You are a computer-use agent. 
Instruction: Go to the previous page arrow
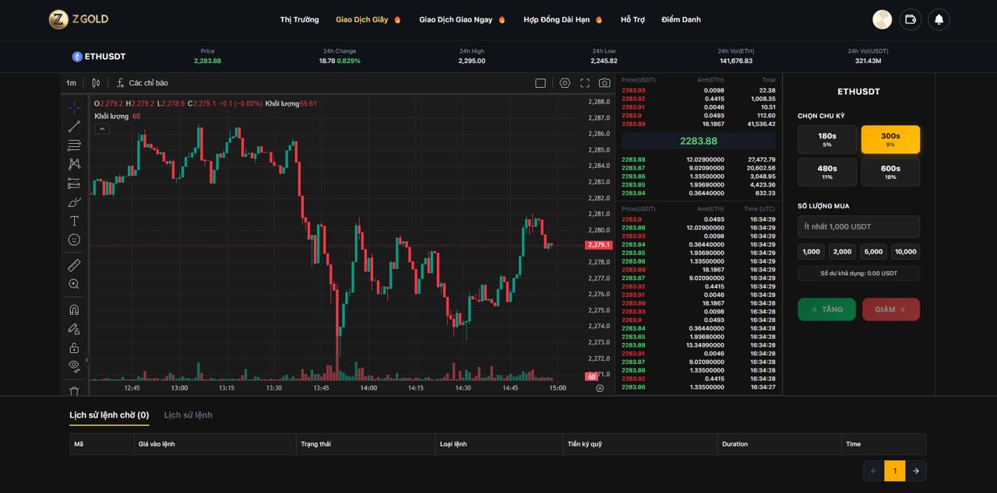pos(874,470)
